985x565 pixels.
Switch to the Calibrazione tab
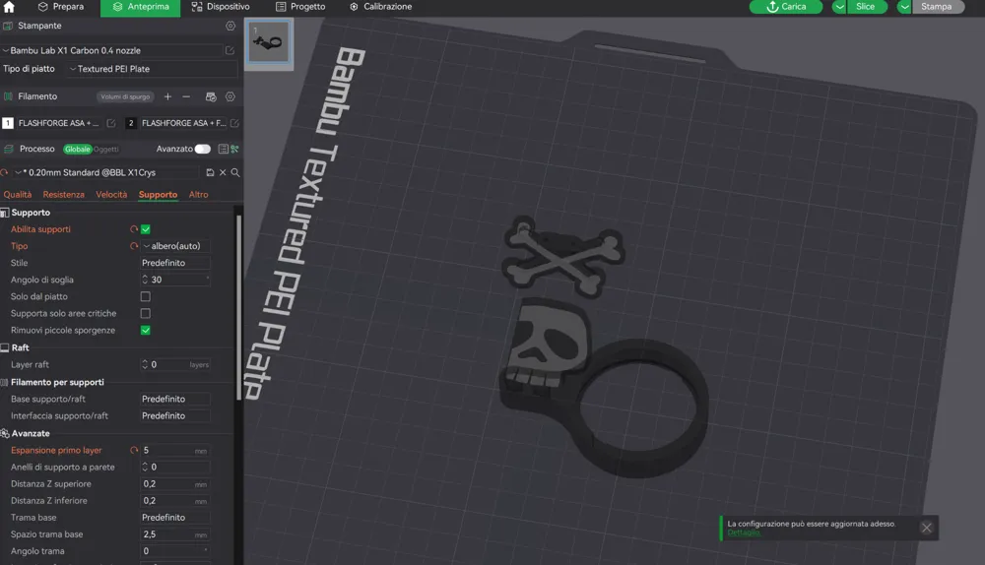(x=380, y=7)
